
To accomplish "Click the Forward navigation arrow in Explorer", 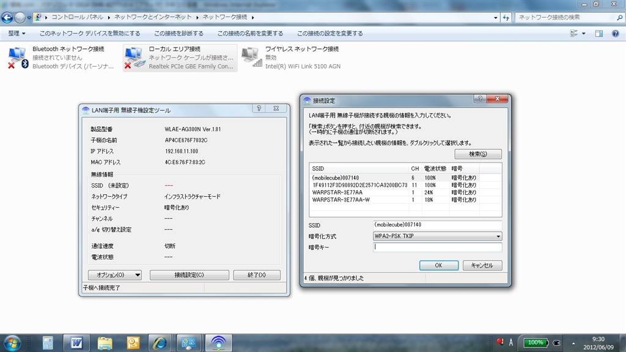I will [x=20, y=18].
